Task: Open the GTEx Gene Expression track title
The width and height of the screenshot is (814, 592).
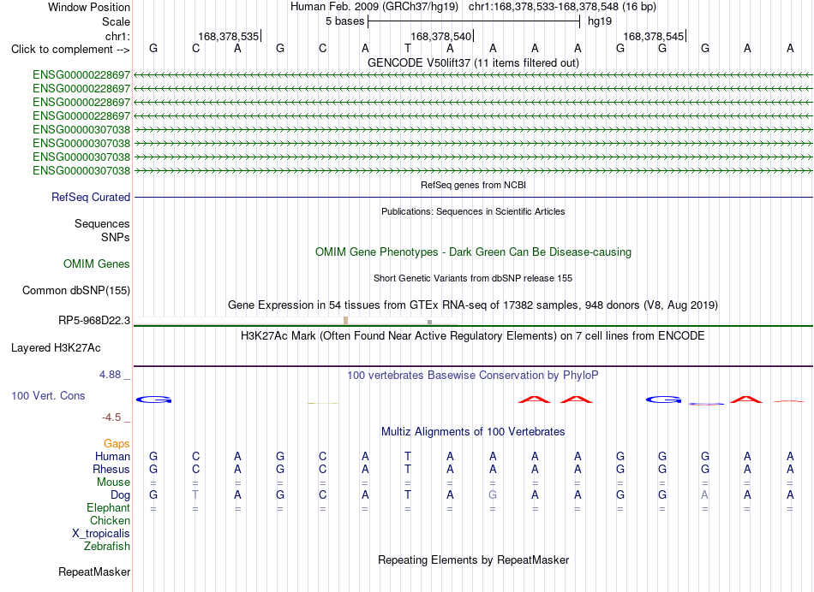Action: [x=473, y=305]
